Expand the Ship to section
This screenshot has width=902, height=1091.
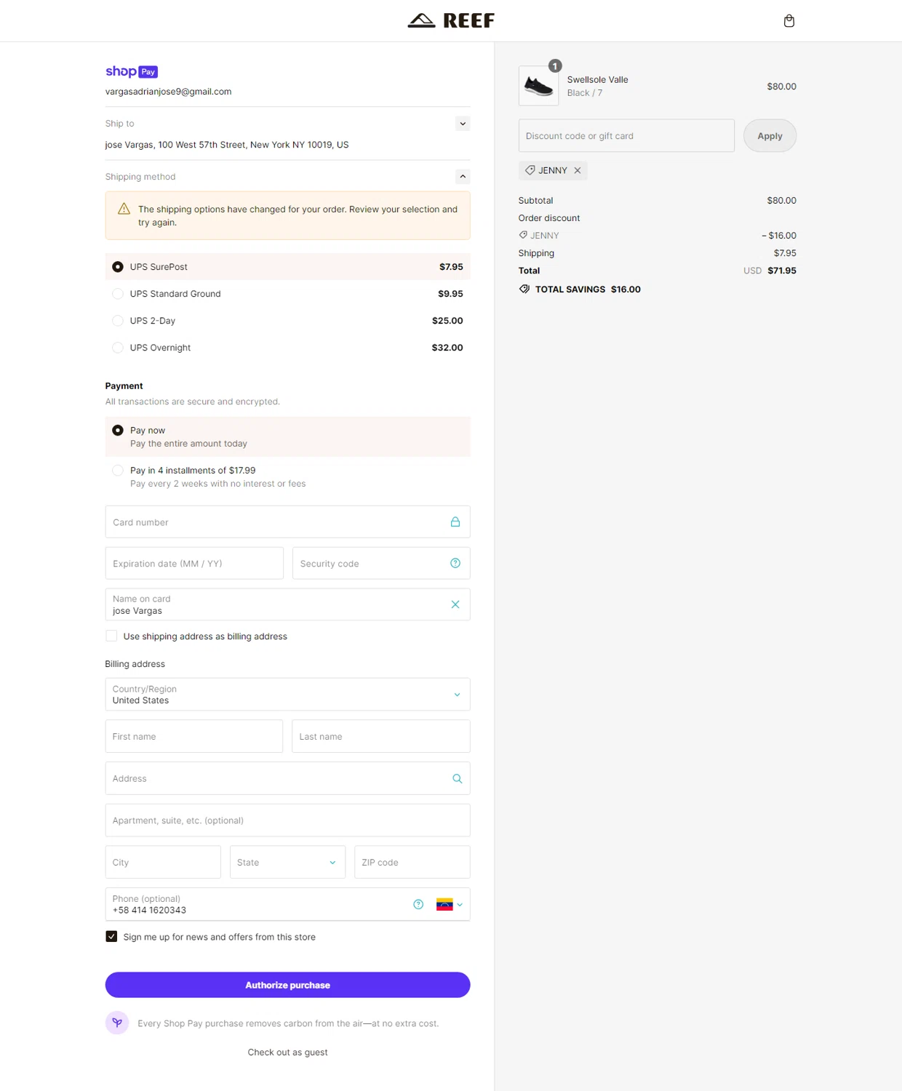463,124
